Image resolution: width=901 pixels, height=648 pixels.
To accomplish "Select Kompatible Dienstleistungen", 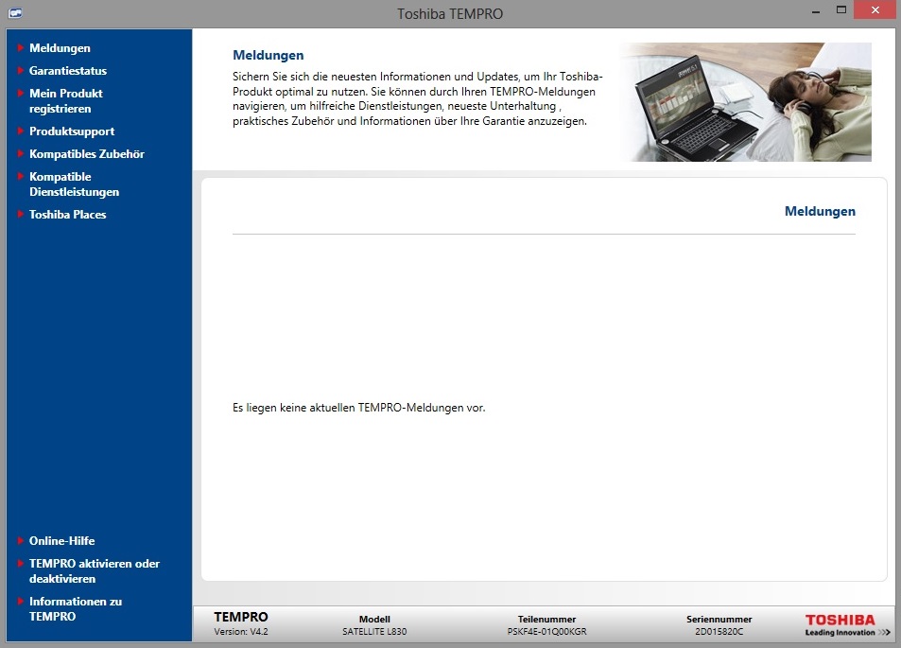I will [x=74, y=184].
